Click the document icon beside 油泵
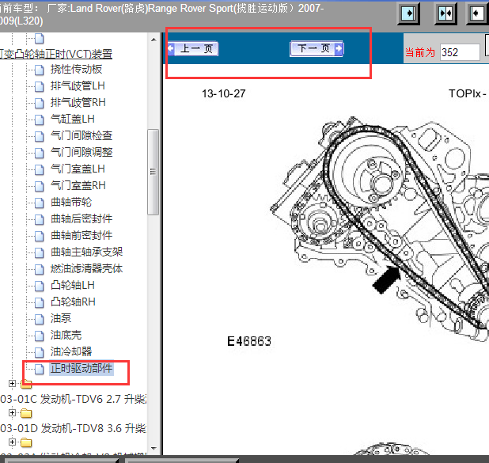This screenshot has height=463, width=489. 39,319
